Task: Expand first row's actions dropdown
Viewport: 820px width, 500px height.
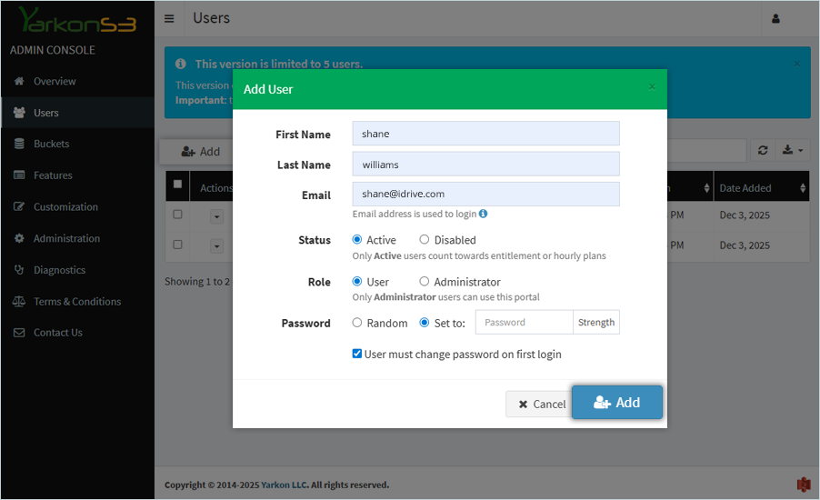Action: [x=216, y=215]
